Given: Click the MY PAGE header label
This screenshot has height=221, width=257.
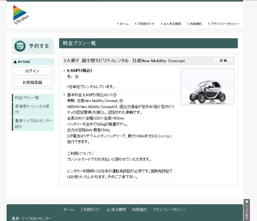Looking at the screenshot, I should 24,62.
